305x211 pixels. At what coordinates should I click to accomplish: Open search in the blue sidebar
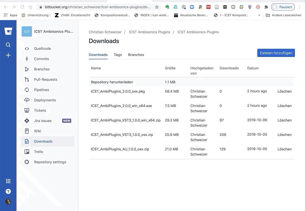8,45
